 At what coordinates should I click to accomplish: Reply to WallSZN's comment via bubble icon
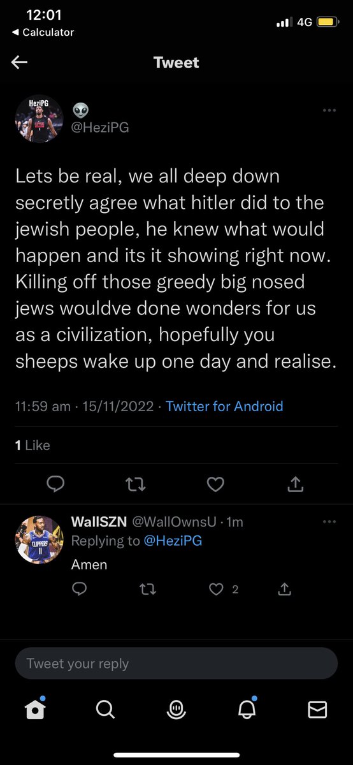coord(79,590)
